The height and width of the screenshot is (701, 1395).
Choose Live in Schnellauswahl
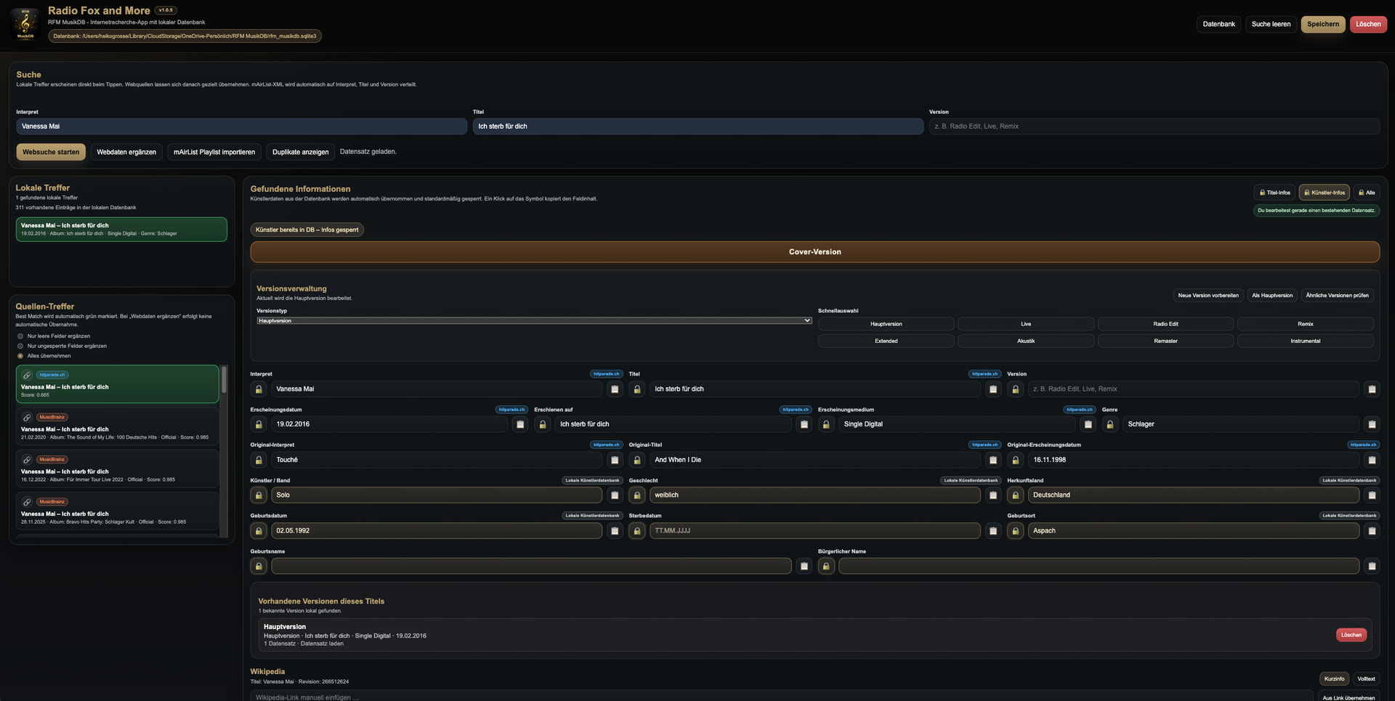pos(1026,324)
